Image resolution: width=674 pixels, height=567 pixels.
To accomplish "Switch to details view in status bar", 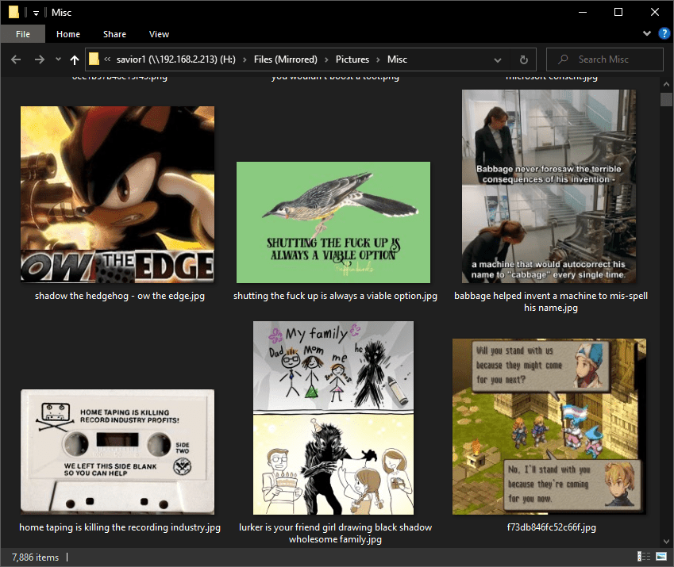I will [642, 557].
